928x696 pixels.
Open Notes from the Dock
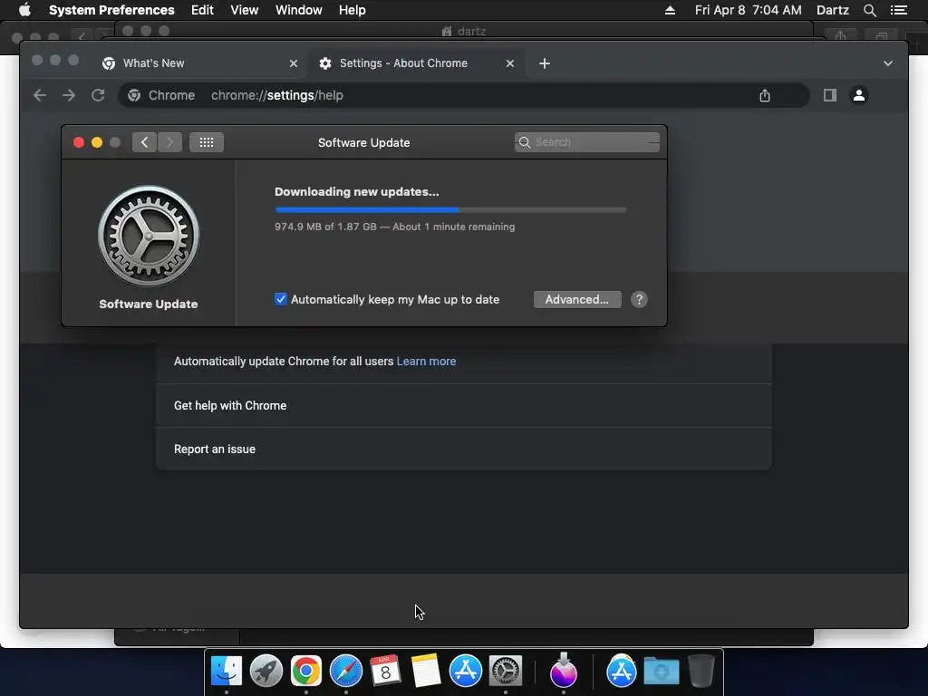(x=426, y=671)
